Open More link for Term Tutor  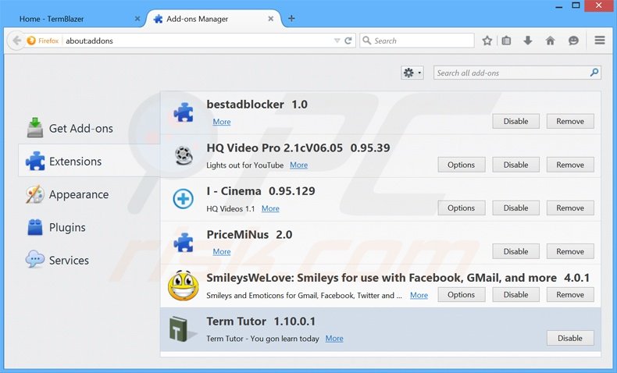[334, 339]
